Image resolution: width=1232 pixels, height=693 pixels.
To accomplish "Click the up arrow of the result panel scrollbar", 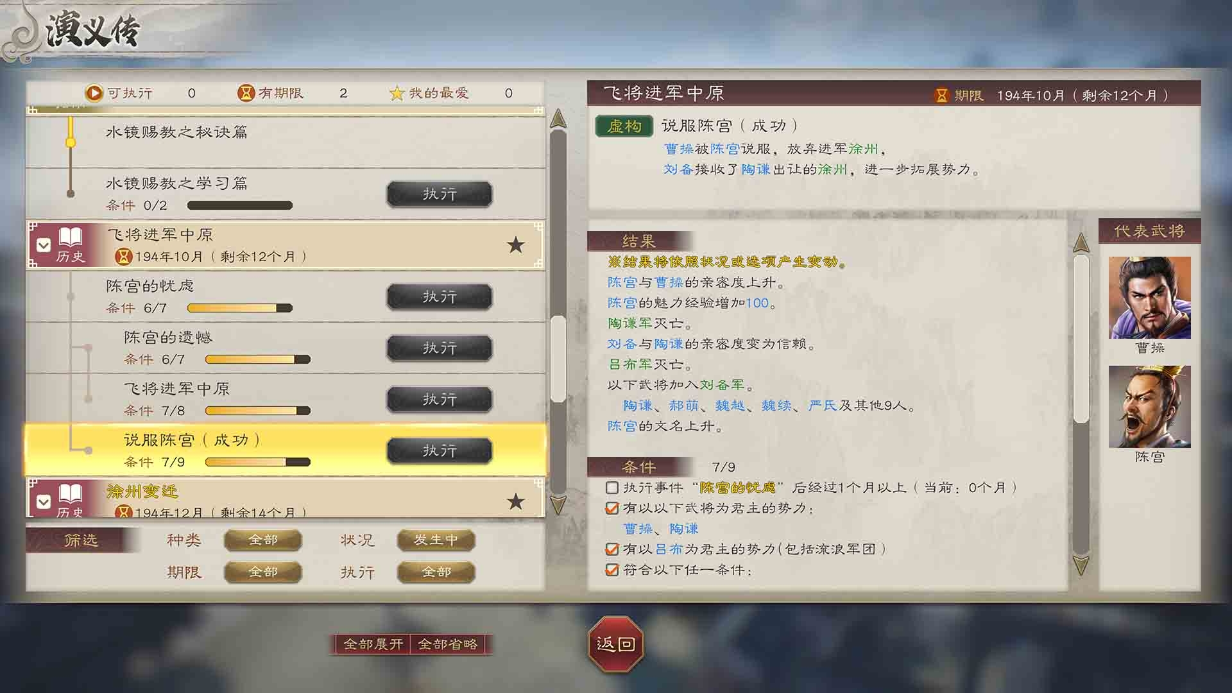I will [x=1081, y=243].
